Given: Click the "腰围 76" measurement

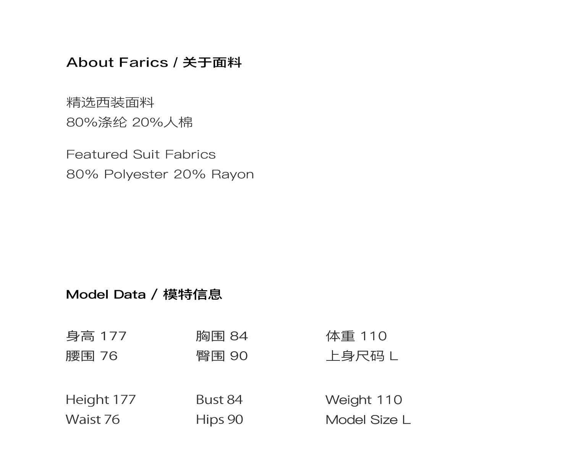Looking at the screenshot, I should [91, 356].
